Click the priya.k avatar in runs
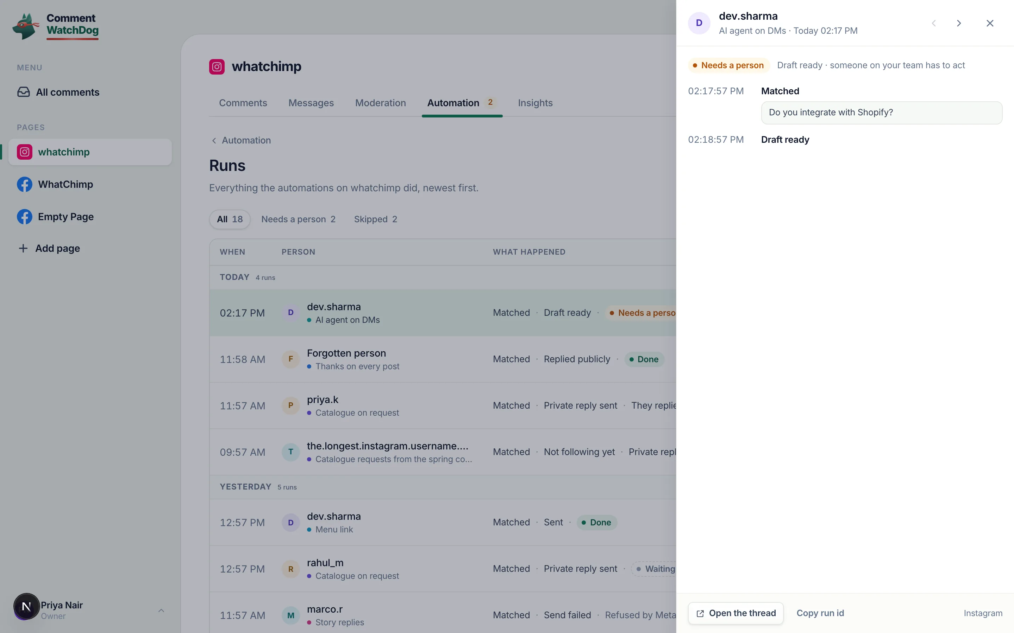The height and width of the screenshot is (633, 1014). click(x=291, y=406)
